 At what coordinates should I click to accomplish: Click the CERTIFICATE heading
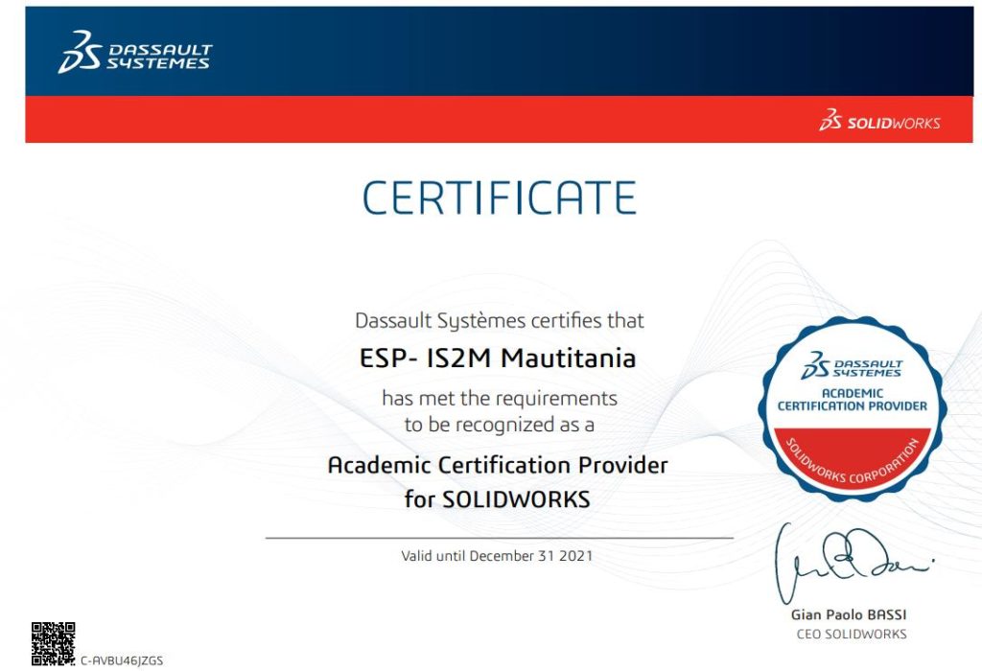click(x=499, y=198)
